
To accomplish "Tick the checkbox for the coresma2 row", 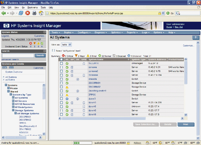I will click(x=61, y=71).
